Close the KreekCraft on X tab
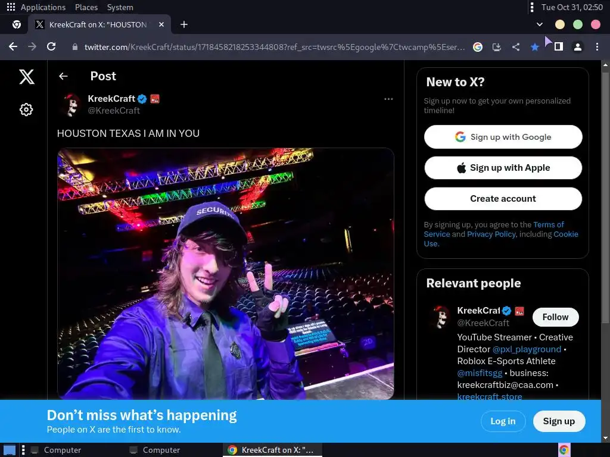610x457 pixels. (x=161, y=24)
